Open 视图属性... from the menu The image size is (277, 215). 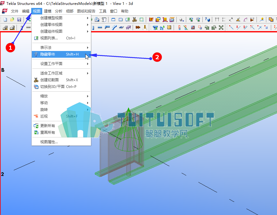61,142
